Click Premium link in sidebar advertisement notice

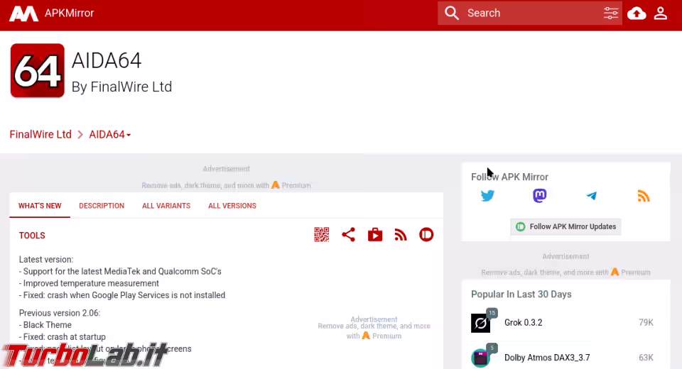point(630,272)
